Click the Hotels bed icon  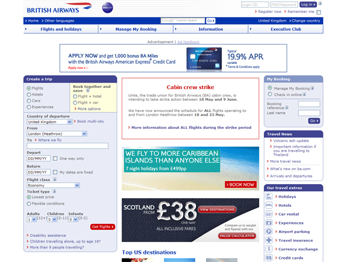click(x=269, y=205)
